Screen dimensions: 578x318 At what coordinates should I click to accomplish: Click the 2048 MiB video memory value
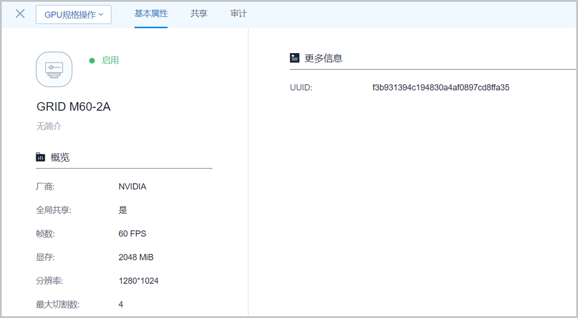tap(136, 257)
